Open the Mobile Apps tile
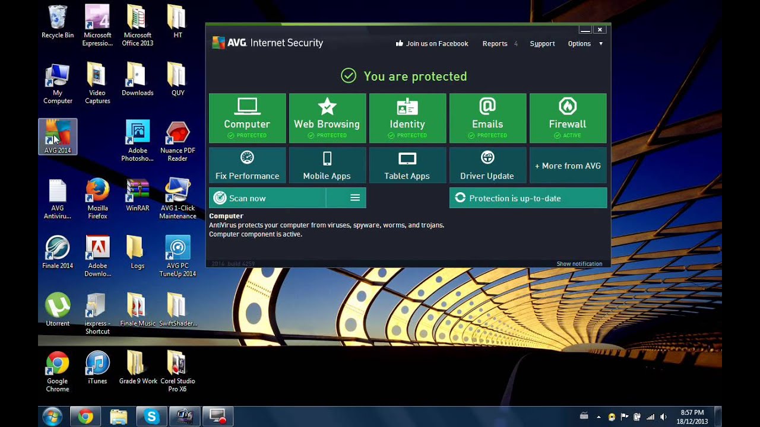Screen dimensions: 760x427 pos(327,165)
